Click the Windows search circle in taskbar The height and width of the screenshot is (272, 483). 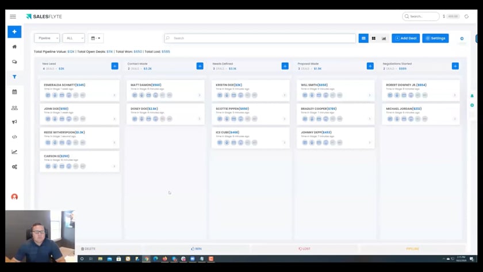coord(82,259)
